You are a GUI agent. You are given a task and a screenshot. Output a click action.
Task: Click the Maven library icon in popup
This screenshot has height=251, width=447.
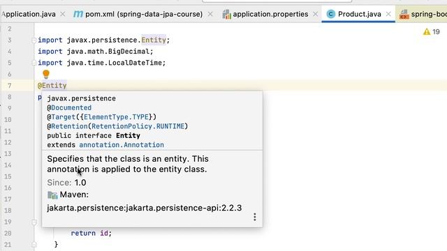point(52,195)
